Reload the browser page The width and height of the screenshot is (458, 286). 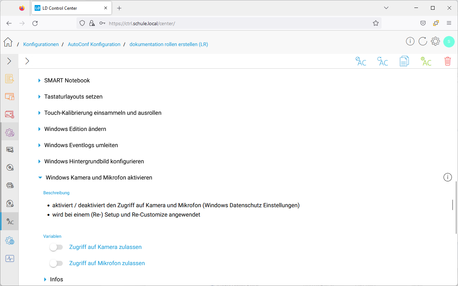(x=35, y=23)
